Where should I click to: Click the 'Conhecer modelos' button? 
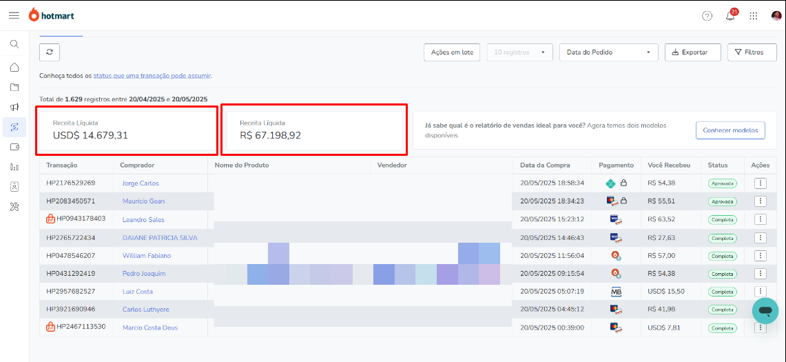coord(730,130)
